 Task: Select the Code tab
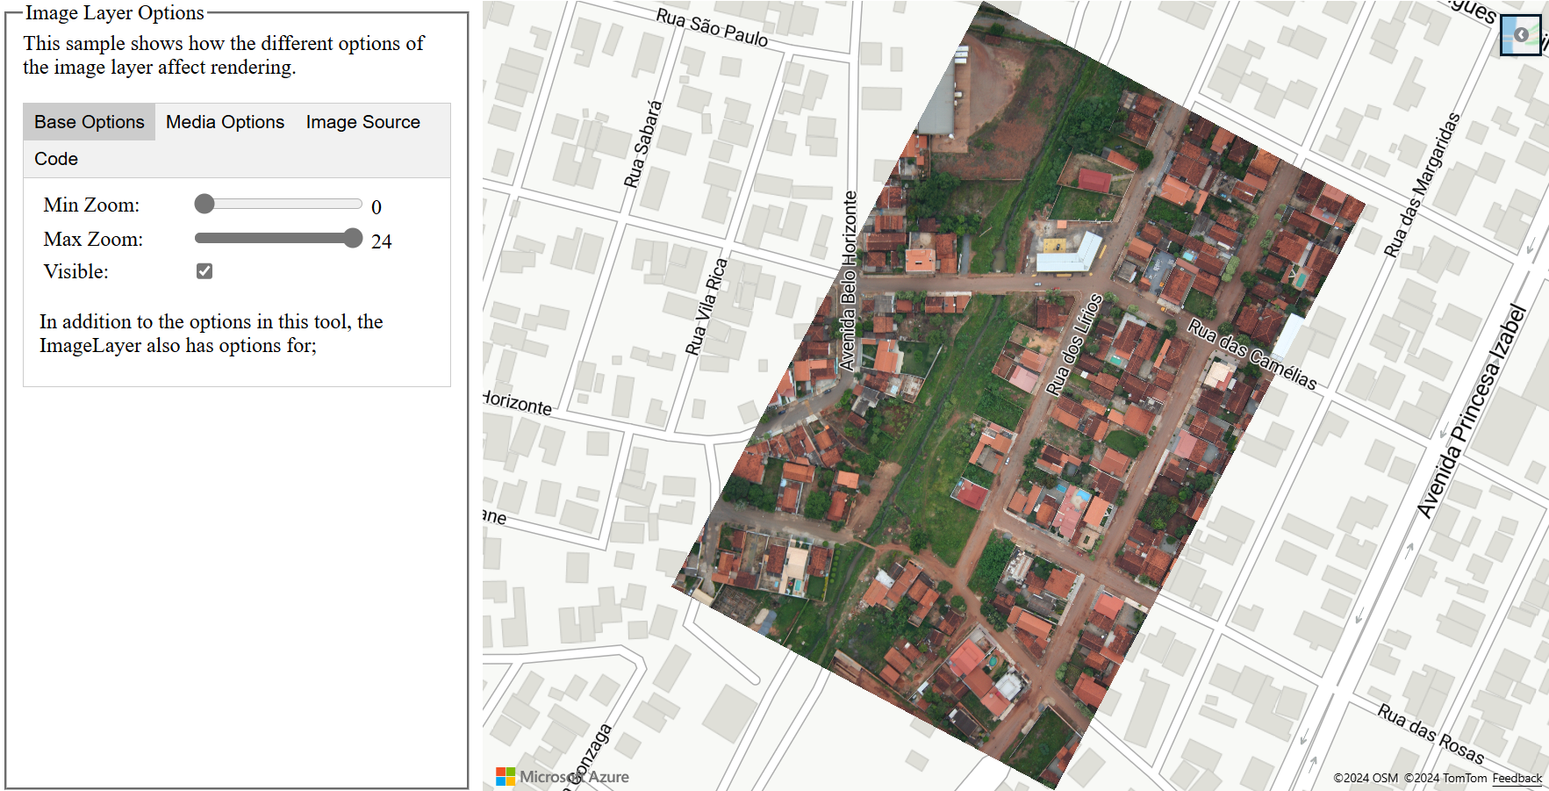55,159
